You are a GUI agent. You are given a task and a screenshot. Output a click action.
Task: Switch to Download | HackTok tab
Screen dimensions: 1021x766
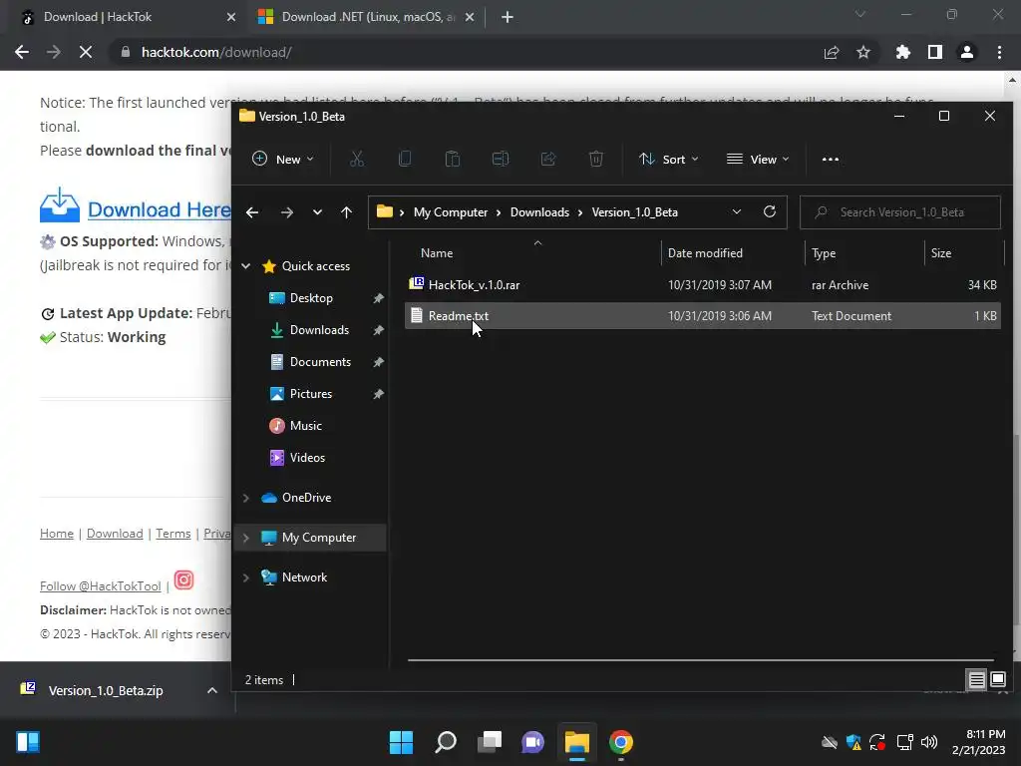pyautogui.click(x=124, y=17)
